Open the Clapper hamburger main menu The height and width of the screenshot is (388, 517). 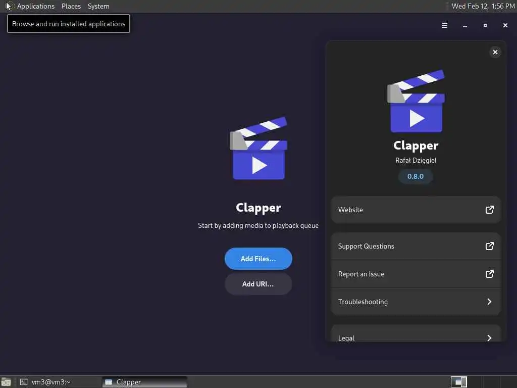[x=444, y=25]
